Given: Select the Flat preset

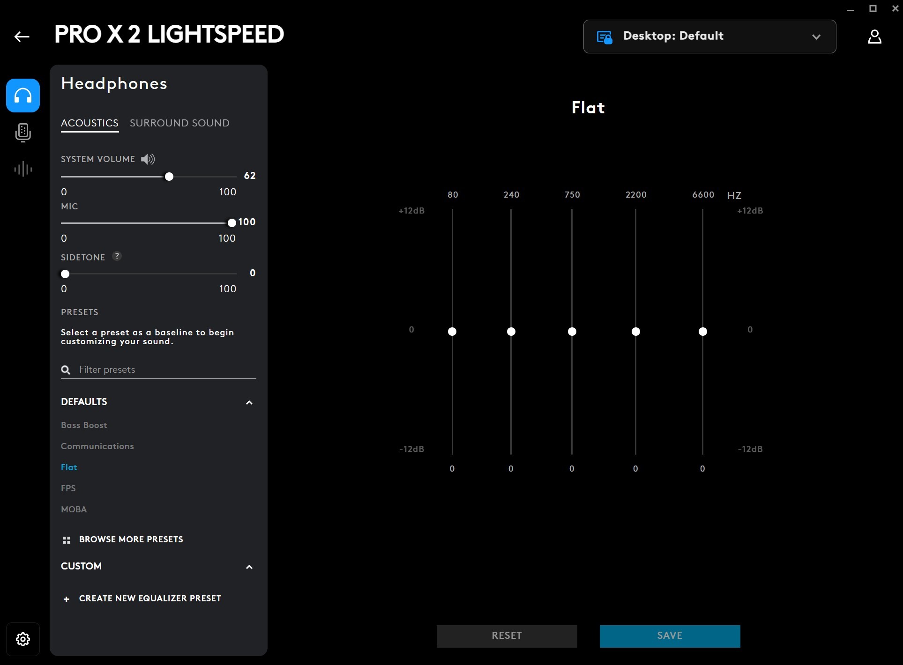Looking at the screenshot, I should [x=69, y=467].
